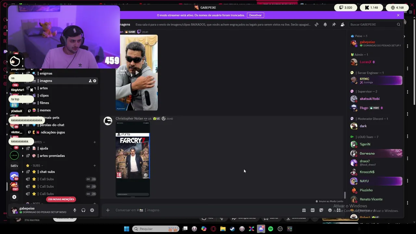
Task: Collapse the SUBS category
Action: pyautogui.click(x=37, y=165)
